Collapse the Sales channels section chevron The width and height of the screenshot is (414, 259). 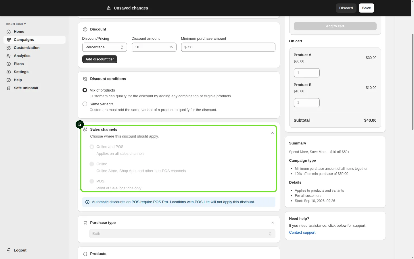click(x=273, y=133)
